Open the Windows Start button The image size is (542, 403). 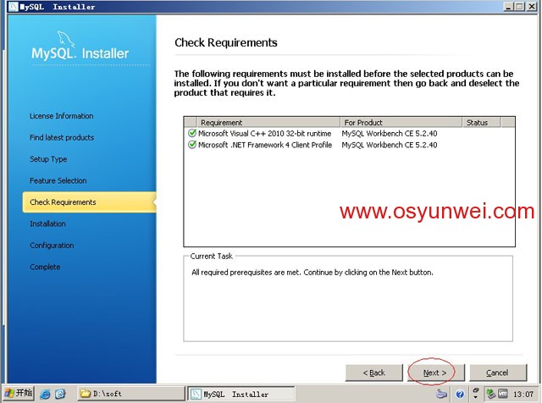[19, 394]
